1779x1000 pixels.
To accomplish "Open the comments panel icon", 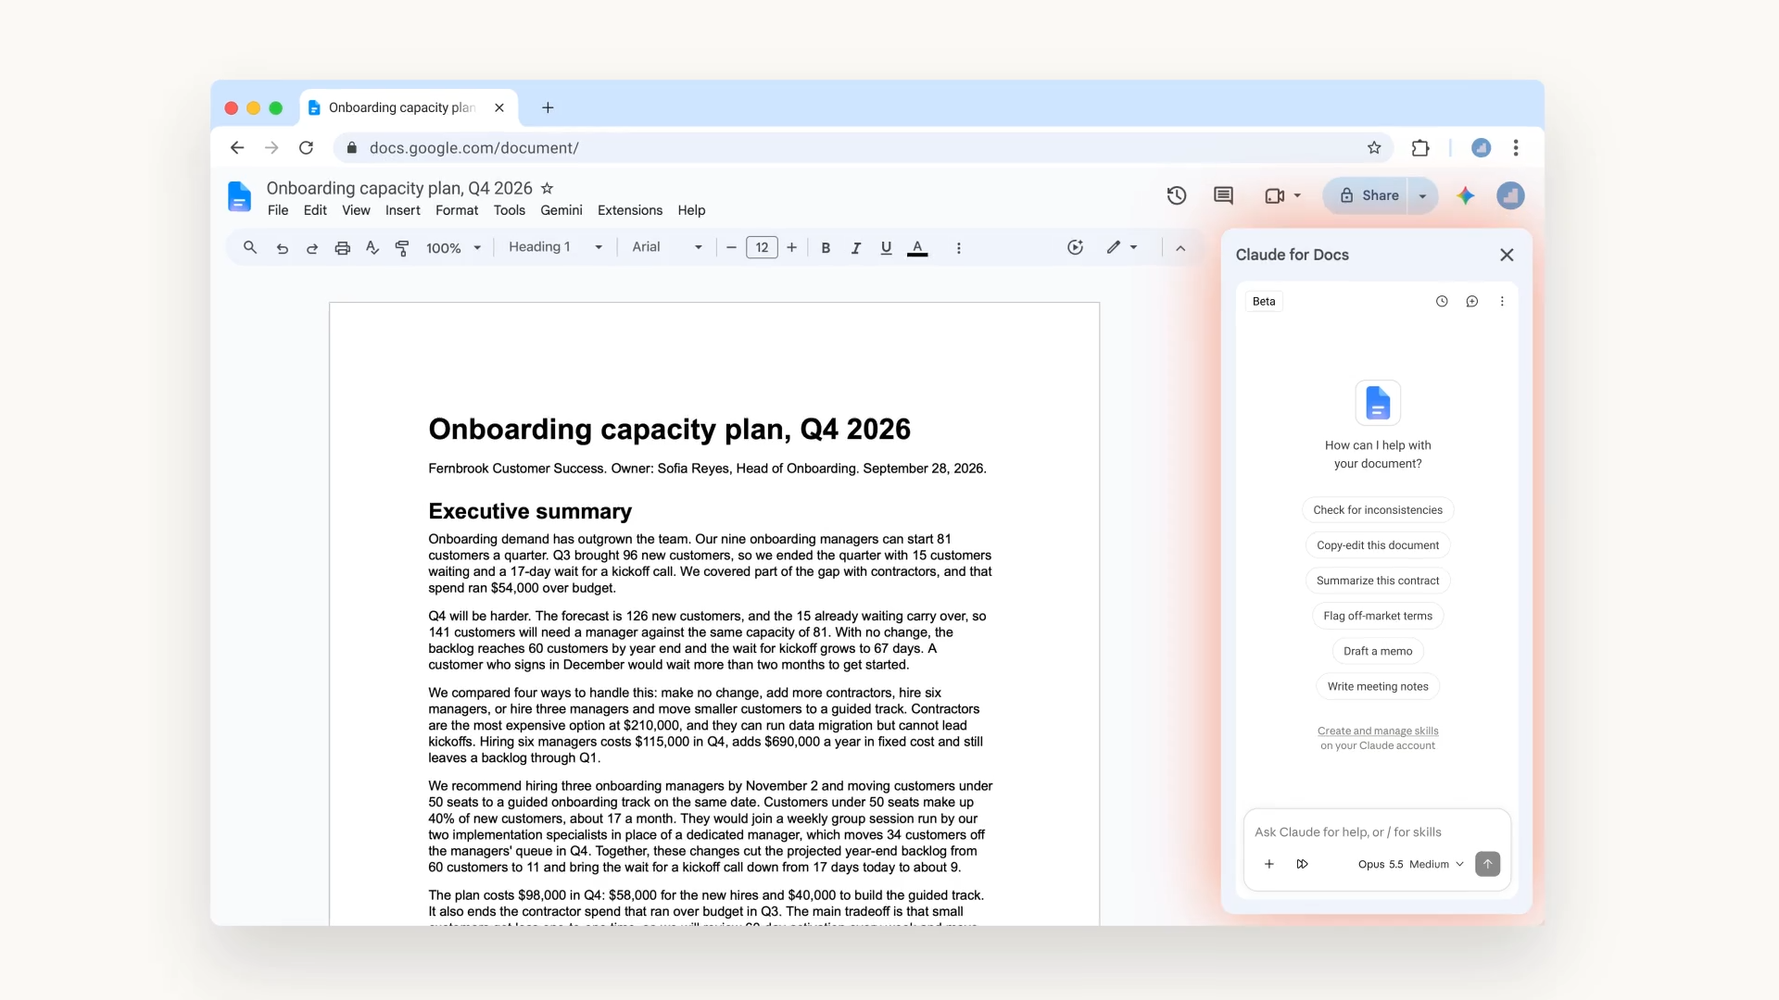I will 1223,195.
